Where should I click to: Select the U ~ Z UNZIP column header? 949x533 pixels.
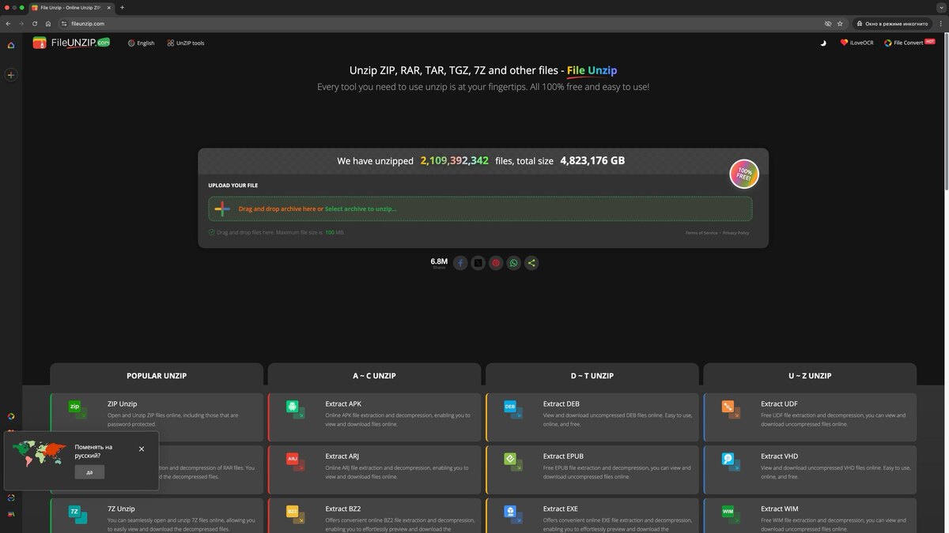tap(810, 376)
